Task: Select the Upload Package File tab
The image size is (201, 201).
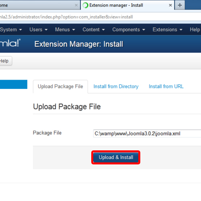Action: 60,86
